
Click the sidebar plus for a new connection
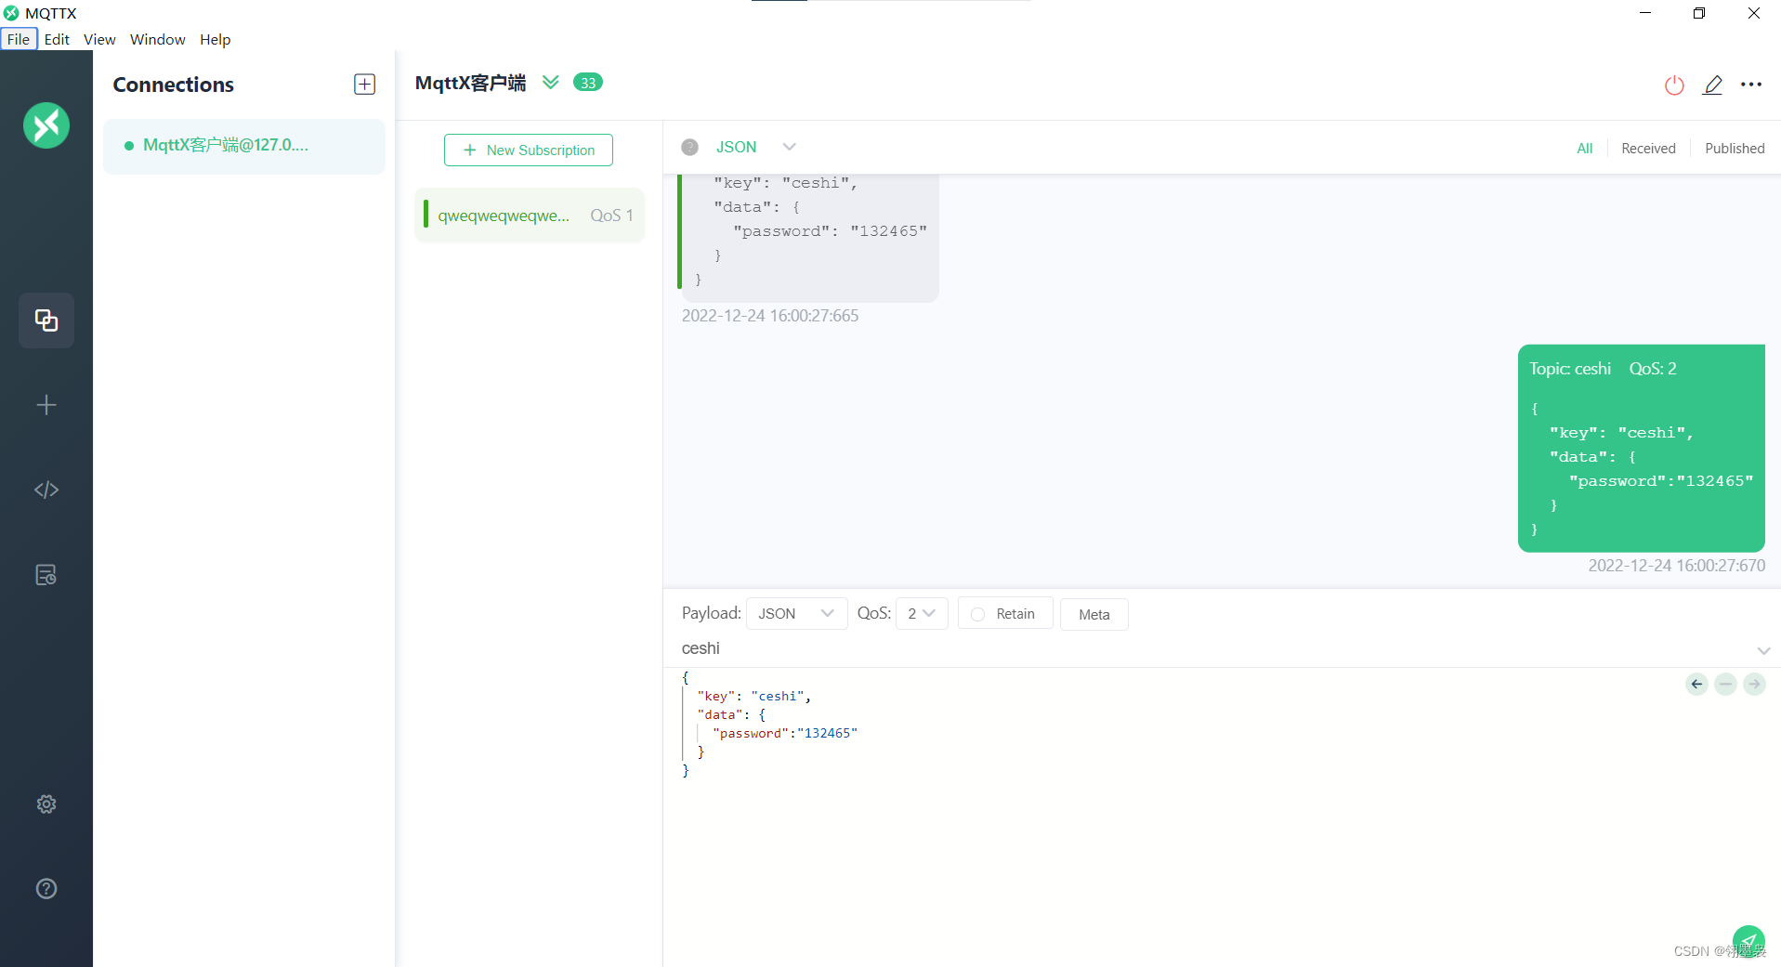click(x=46, y=405)
